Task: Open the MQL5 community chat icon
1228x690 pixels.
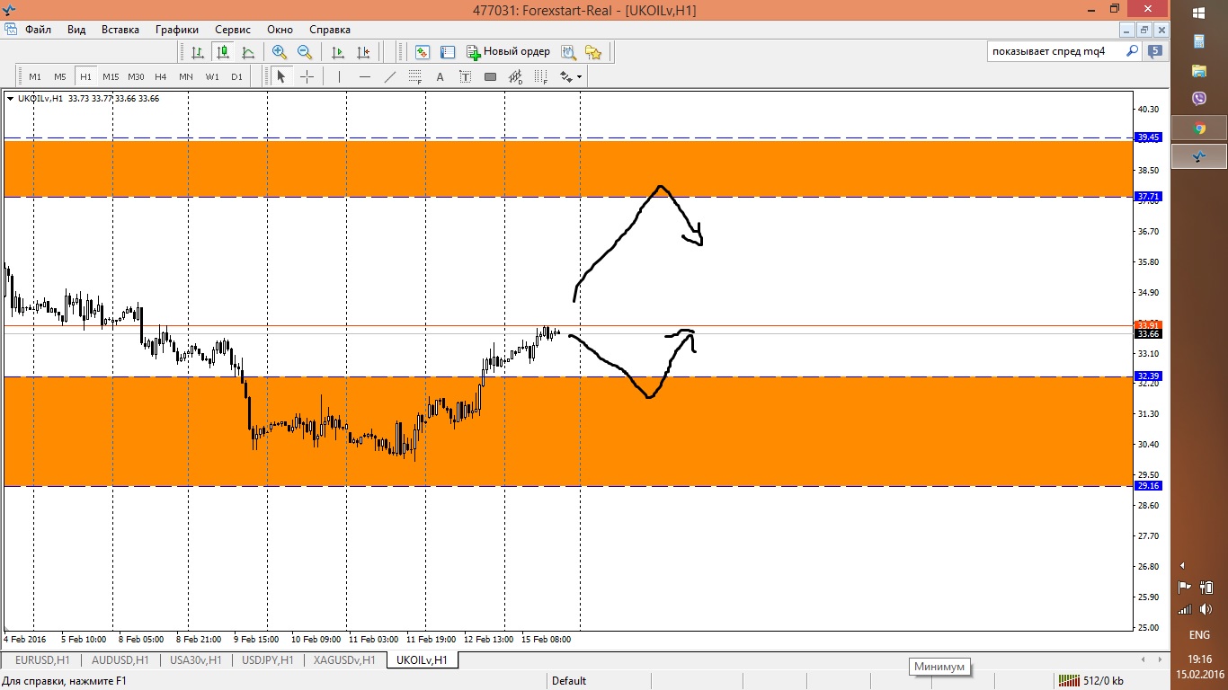Action: [1155, 51]
